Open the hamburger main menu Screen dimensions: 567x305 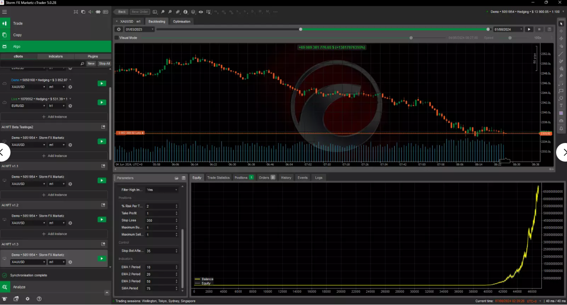5,12
